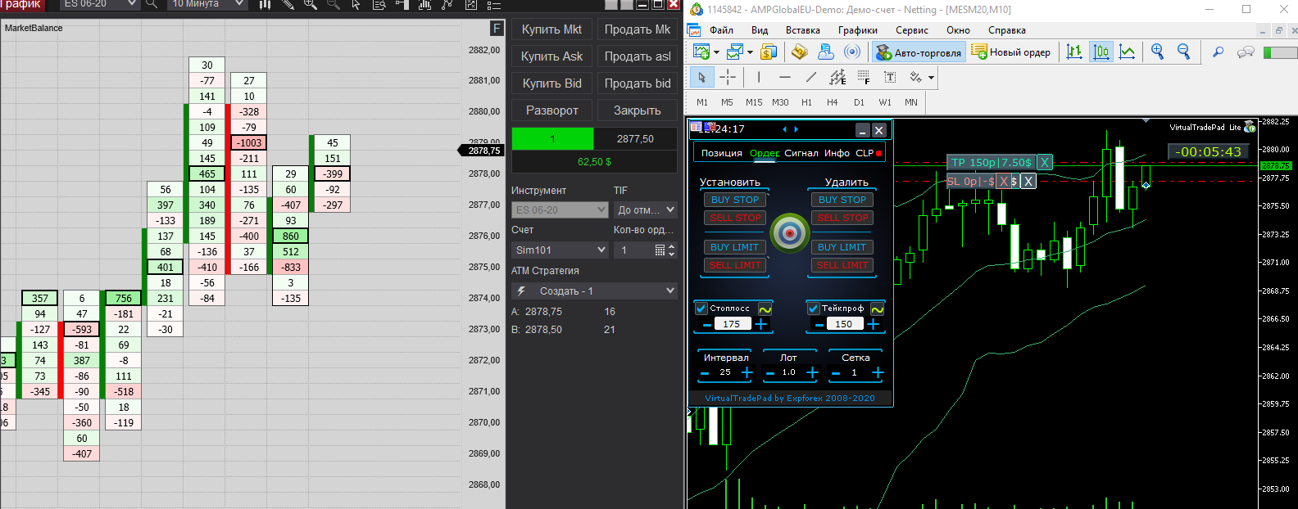Select the H1 timeframe
1298x509 pixels.
tap(806, 102)
